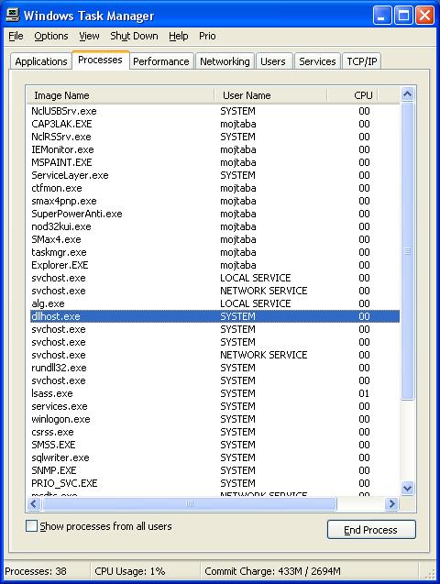Click Processes: 38 in the status bar

click(x=36, y=571)
